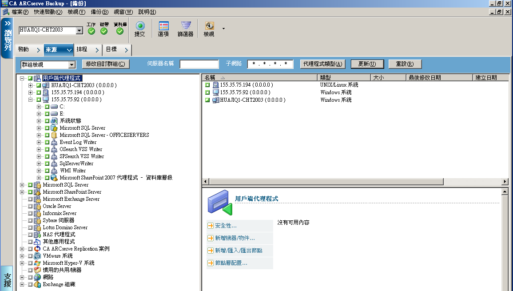Click the Tape (磁帶) status checkmark icon
Screen dimensions: 513x291
[x=104, y=31]
